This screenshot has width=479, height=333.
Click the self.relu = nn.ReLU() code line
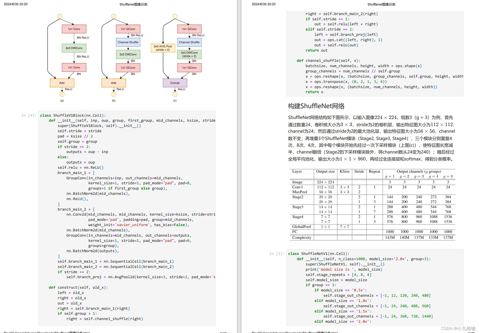(81, 168)
